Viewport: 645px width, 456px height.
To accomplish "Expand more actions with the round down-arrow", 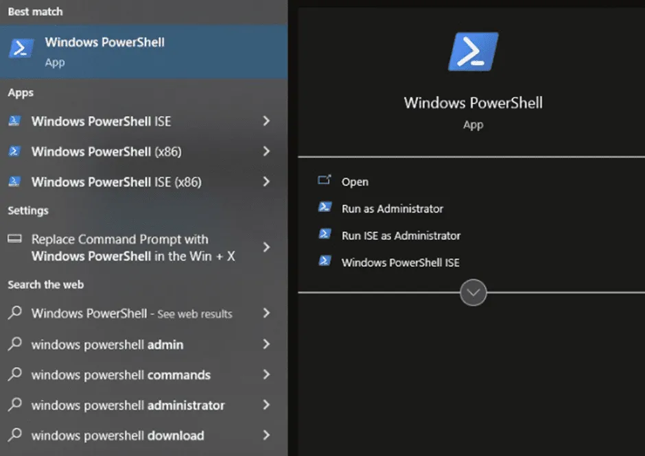I will click(x=473, y=293).
